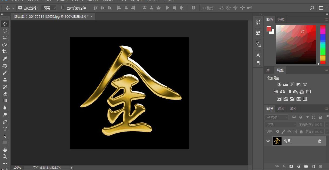Add a layer mask
Image resolution: width=329 pixels, height=170 pixels.
pos(291,167)
